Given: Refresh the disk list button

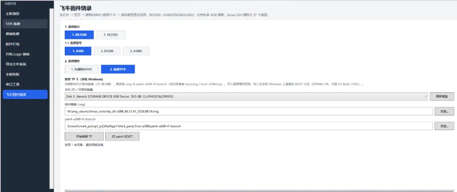Looking at the screenshot, I should pos(442,96).
